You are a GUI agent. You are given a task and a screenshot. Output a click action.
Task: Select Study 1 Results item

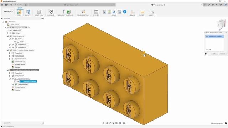[17, 67]
